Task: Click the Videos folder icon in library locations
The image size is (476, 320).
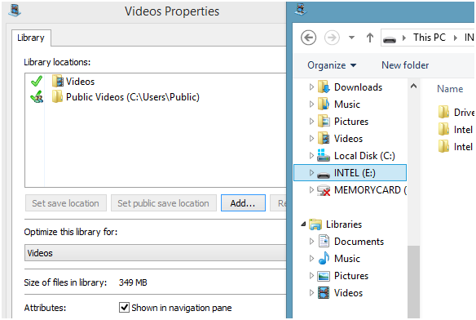Action: point(57,81)
